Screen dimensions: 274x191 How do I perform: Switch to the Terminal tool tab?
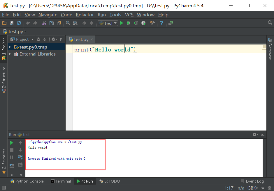click(61, 181)
